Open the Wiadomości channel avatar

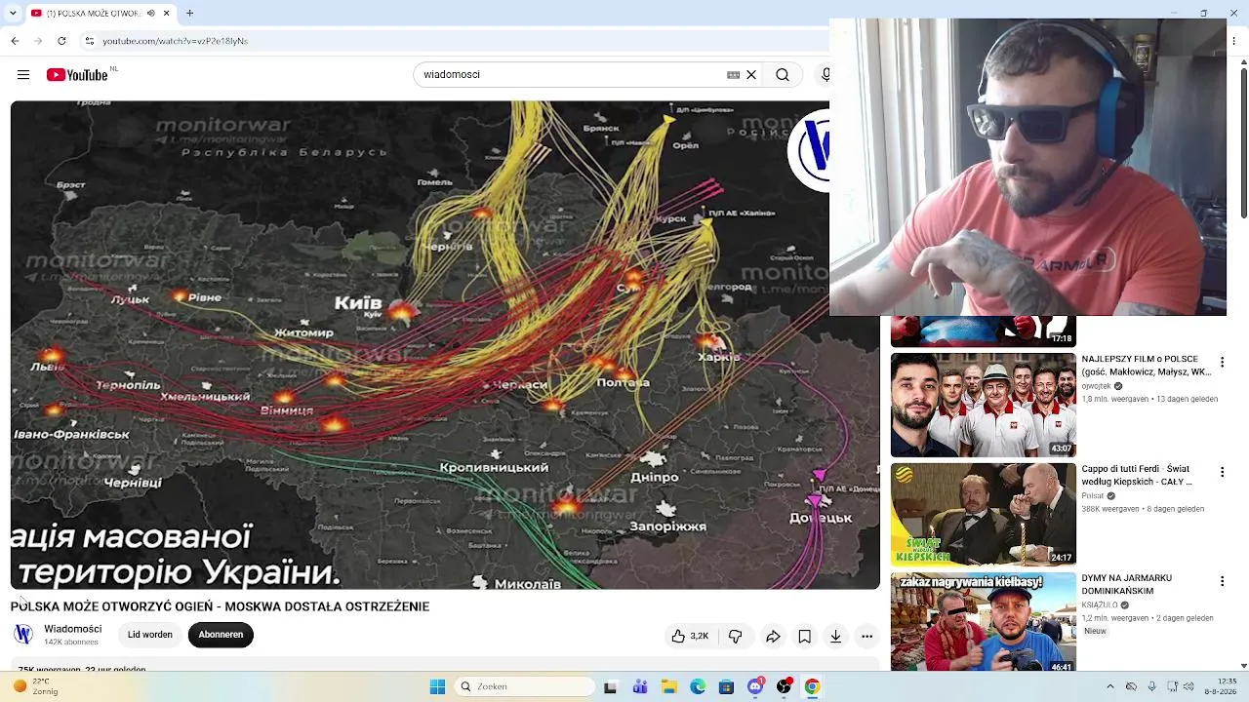tap(23, 635)
